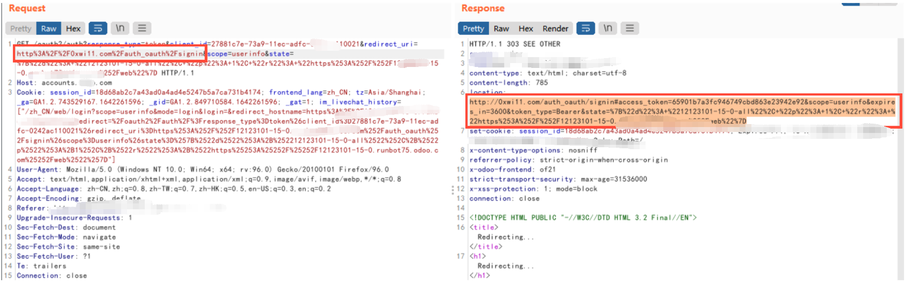Select Pretty tab in Response panel
Image resolution: width=906 pixels, height=294 pixels.
click(473, 29)
